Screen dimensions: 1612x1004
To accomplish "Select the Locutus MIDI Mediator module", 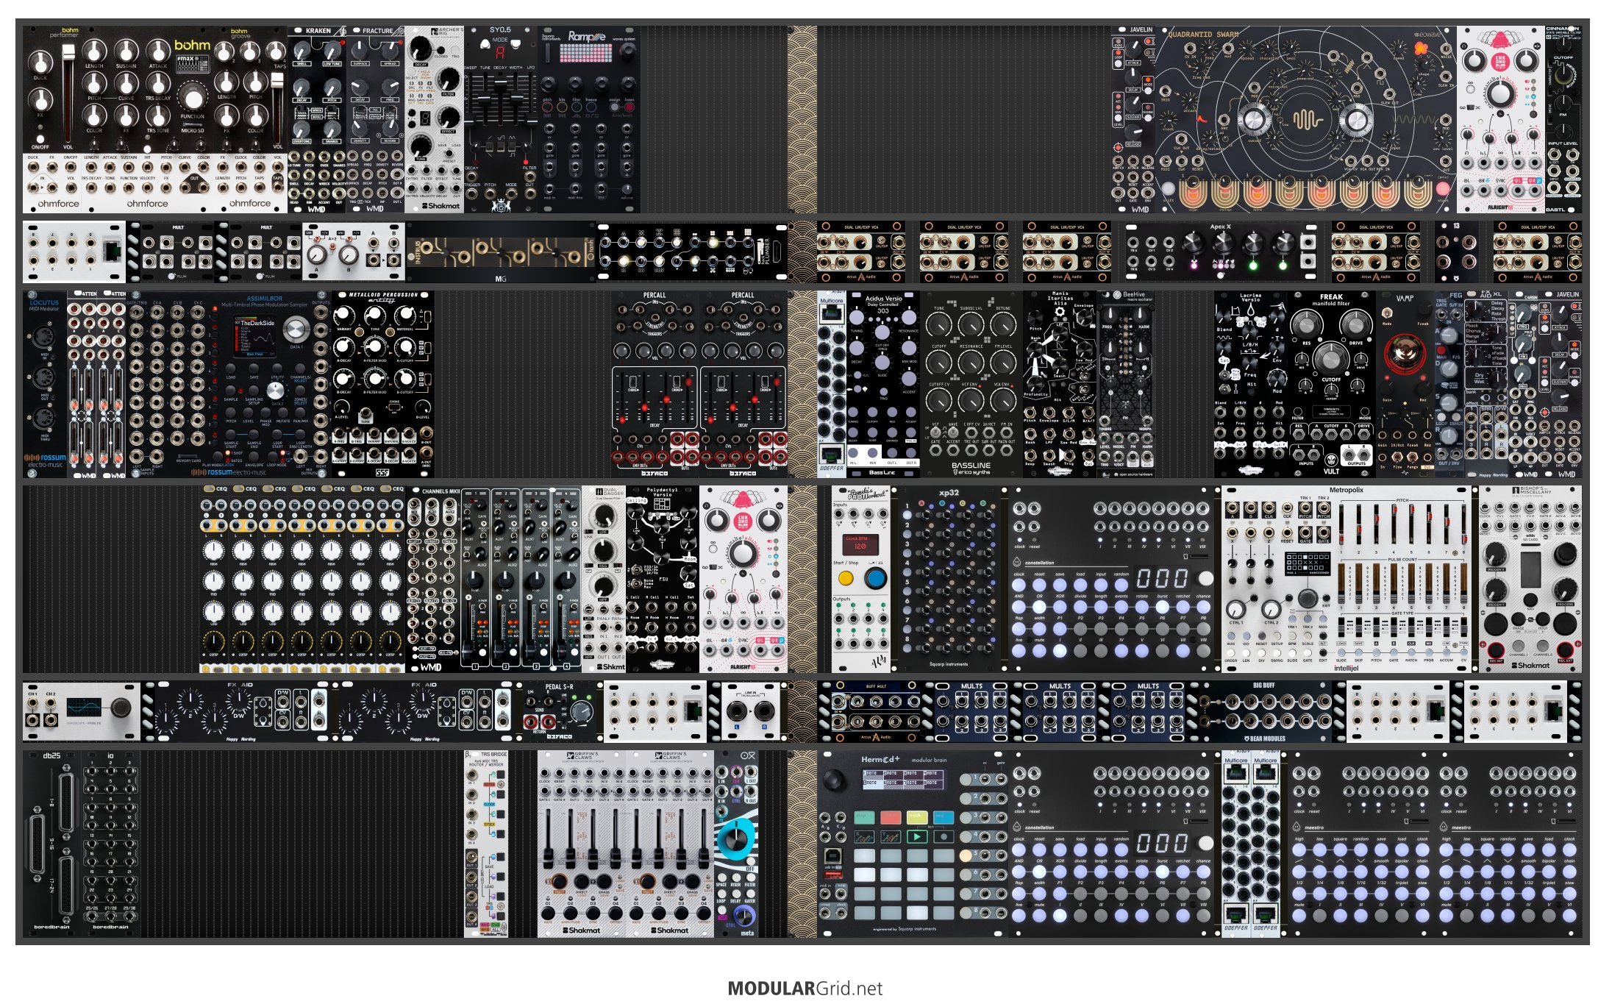I will [x=45, y=385].
